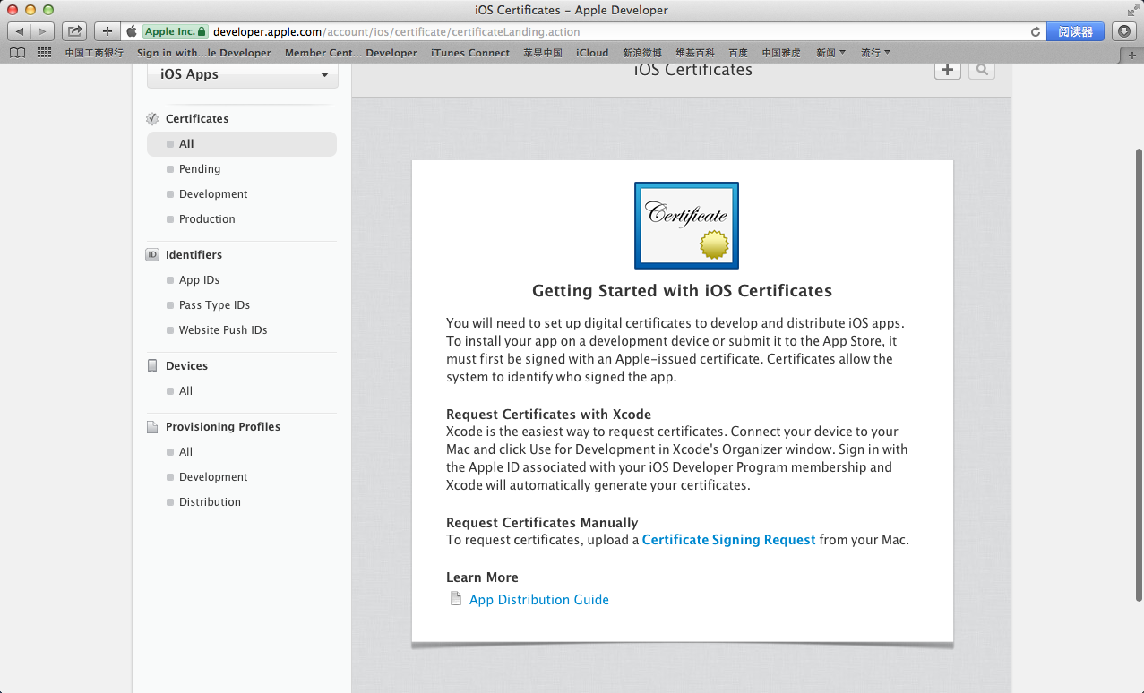Viewport: 1144px width, 693px height.
Task: Go back with Safari's back arrow
Action: (20, 31)
